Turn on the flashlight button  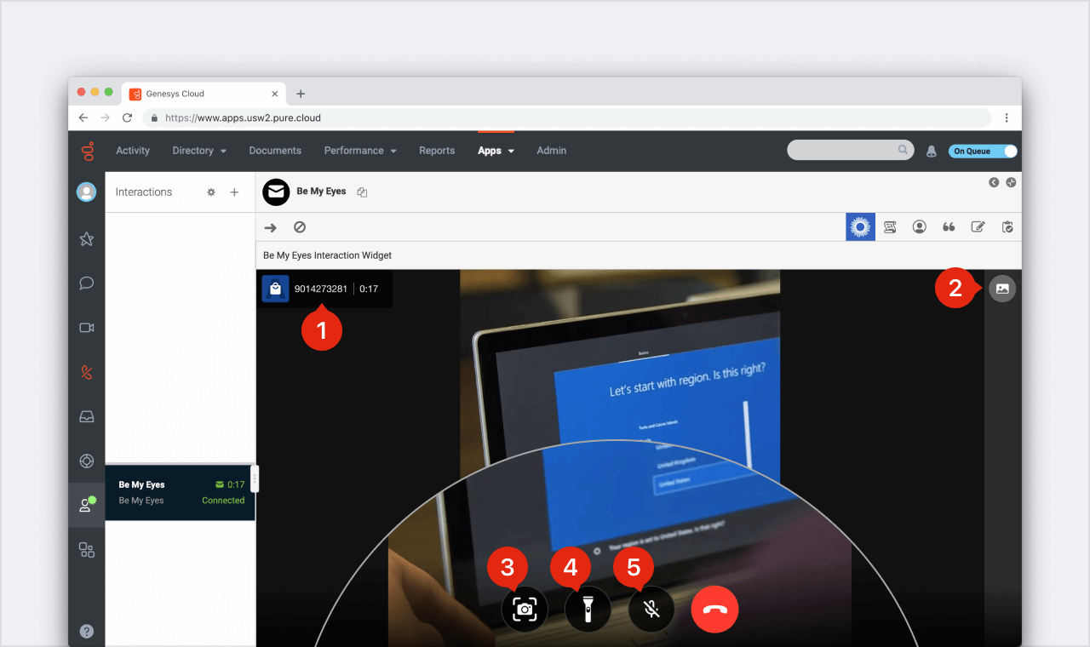(588, 609)
